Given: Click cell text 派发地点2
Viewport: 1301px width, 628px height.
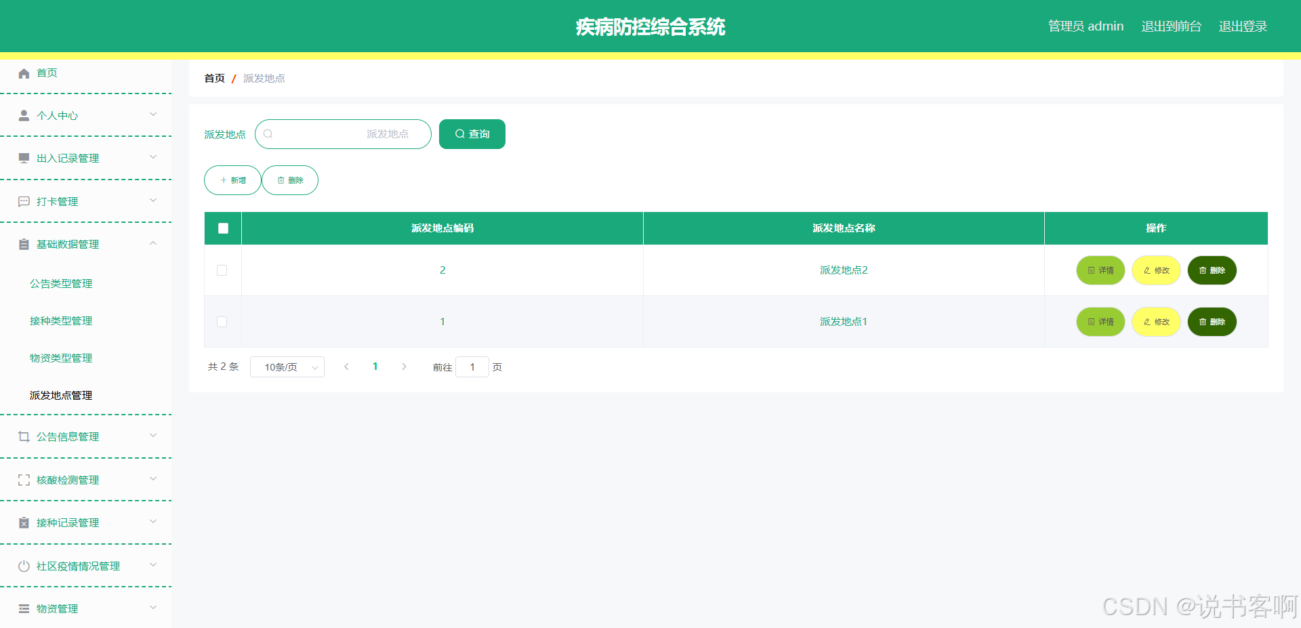Looking at the screenshot, I should [844, 270].
